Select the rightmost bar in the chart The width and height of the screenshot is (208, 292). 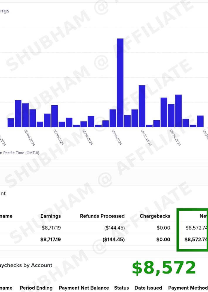(x=200, y=121)
